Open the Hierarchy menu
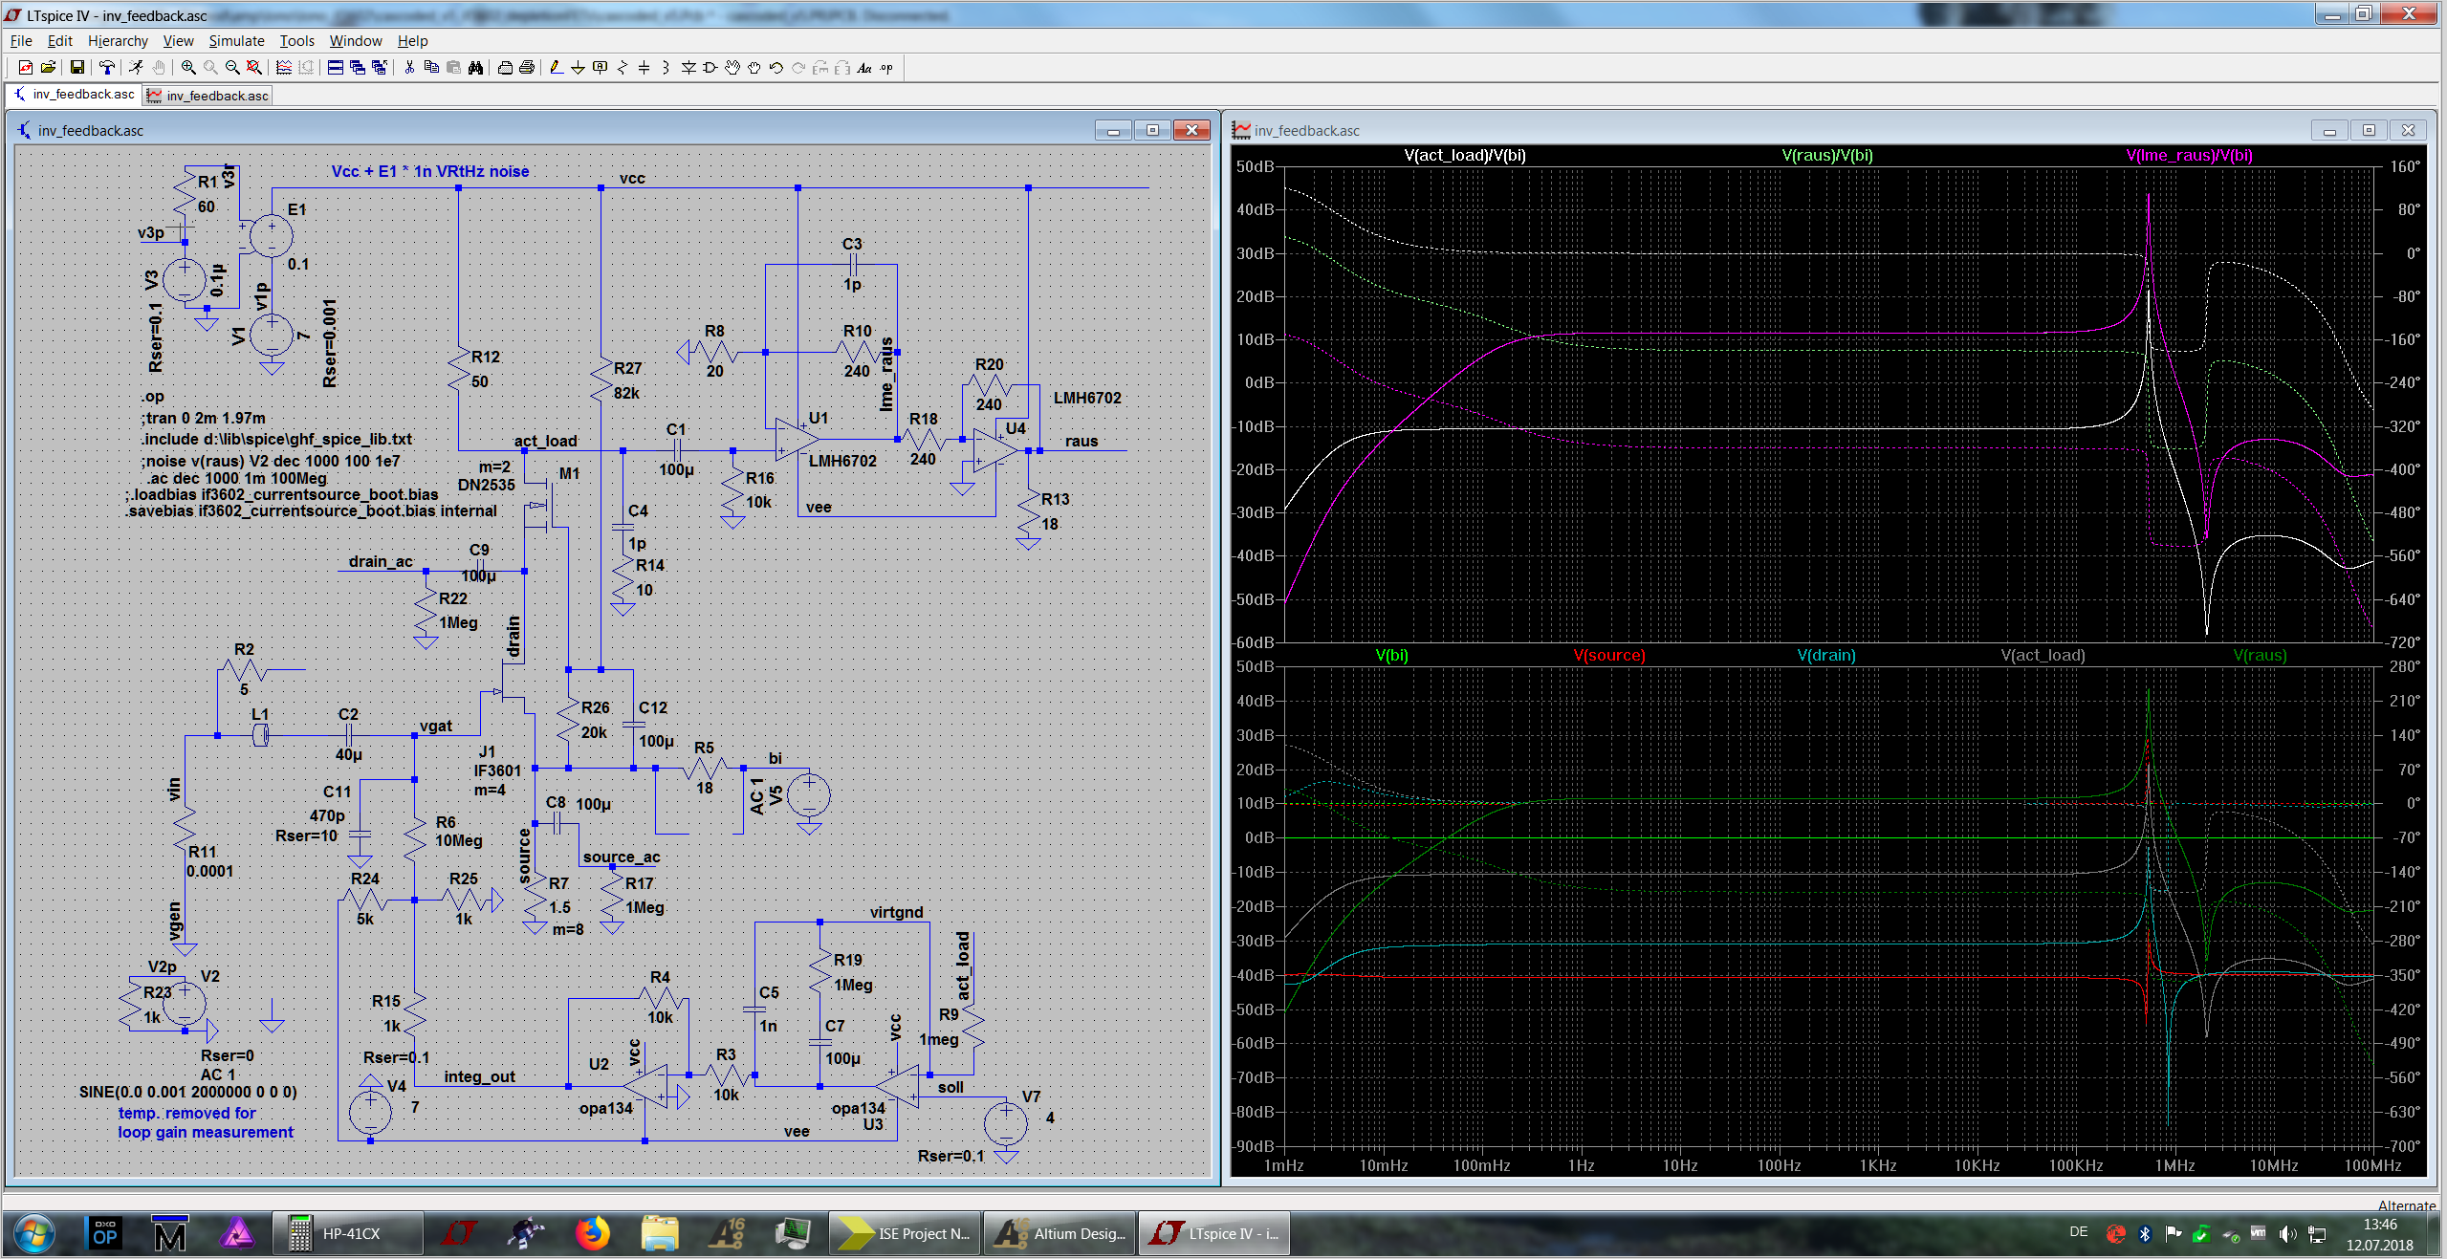The height and width of the screenshot is (1259, 2447). [x=118, y=41]
